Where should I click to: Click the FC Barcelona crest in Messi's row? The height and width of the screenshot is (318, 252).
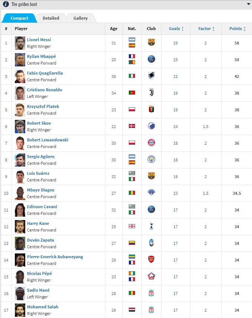click(151, 42)
